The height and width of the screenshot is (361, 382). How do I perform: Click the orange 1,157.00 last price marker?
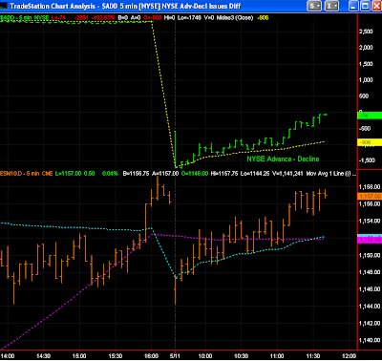[x=370, y=197]
